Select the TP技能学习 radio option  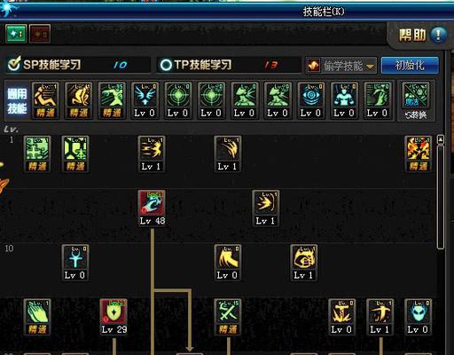click(x=166, y=65)
